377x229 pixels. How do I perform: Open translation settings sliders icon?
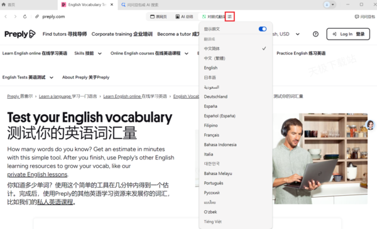230,16
